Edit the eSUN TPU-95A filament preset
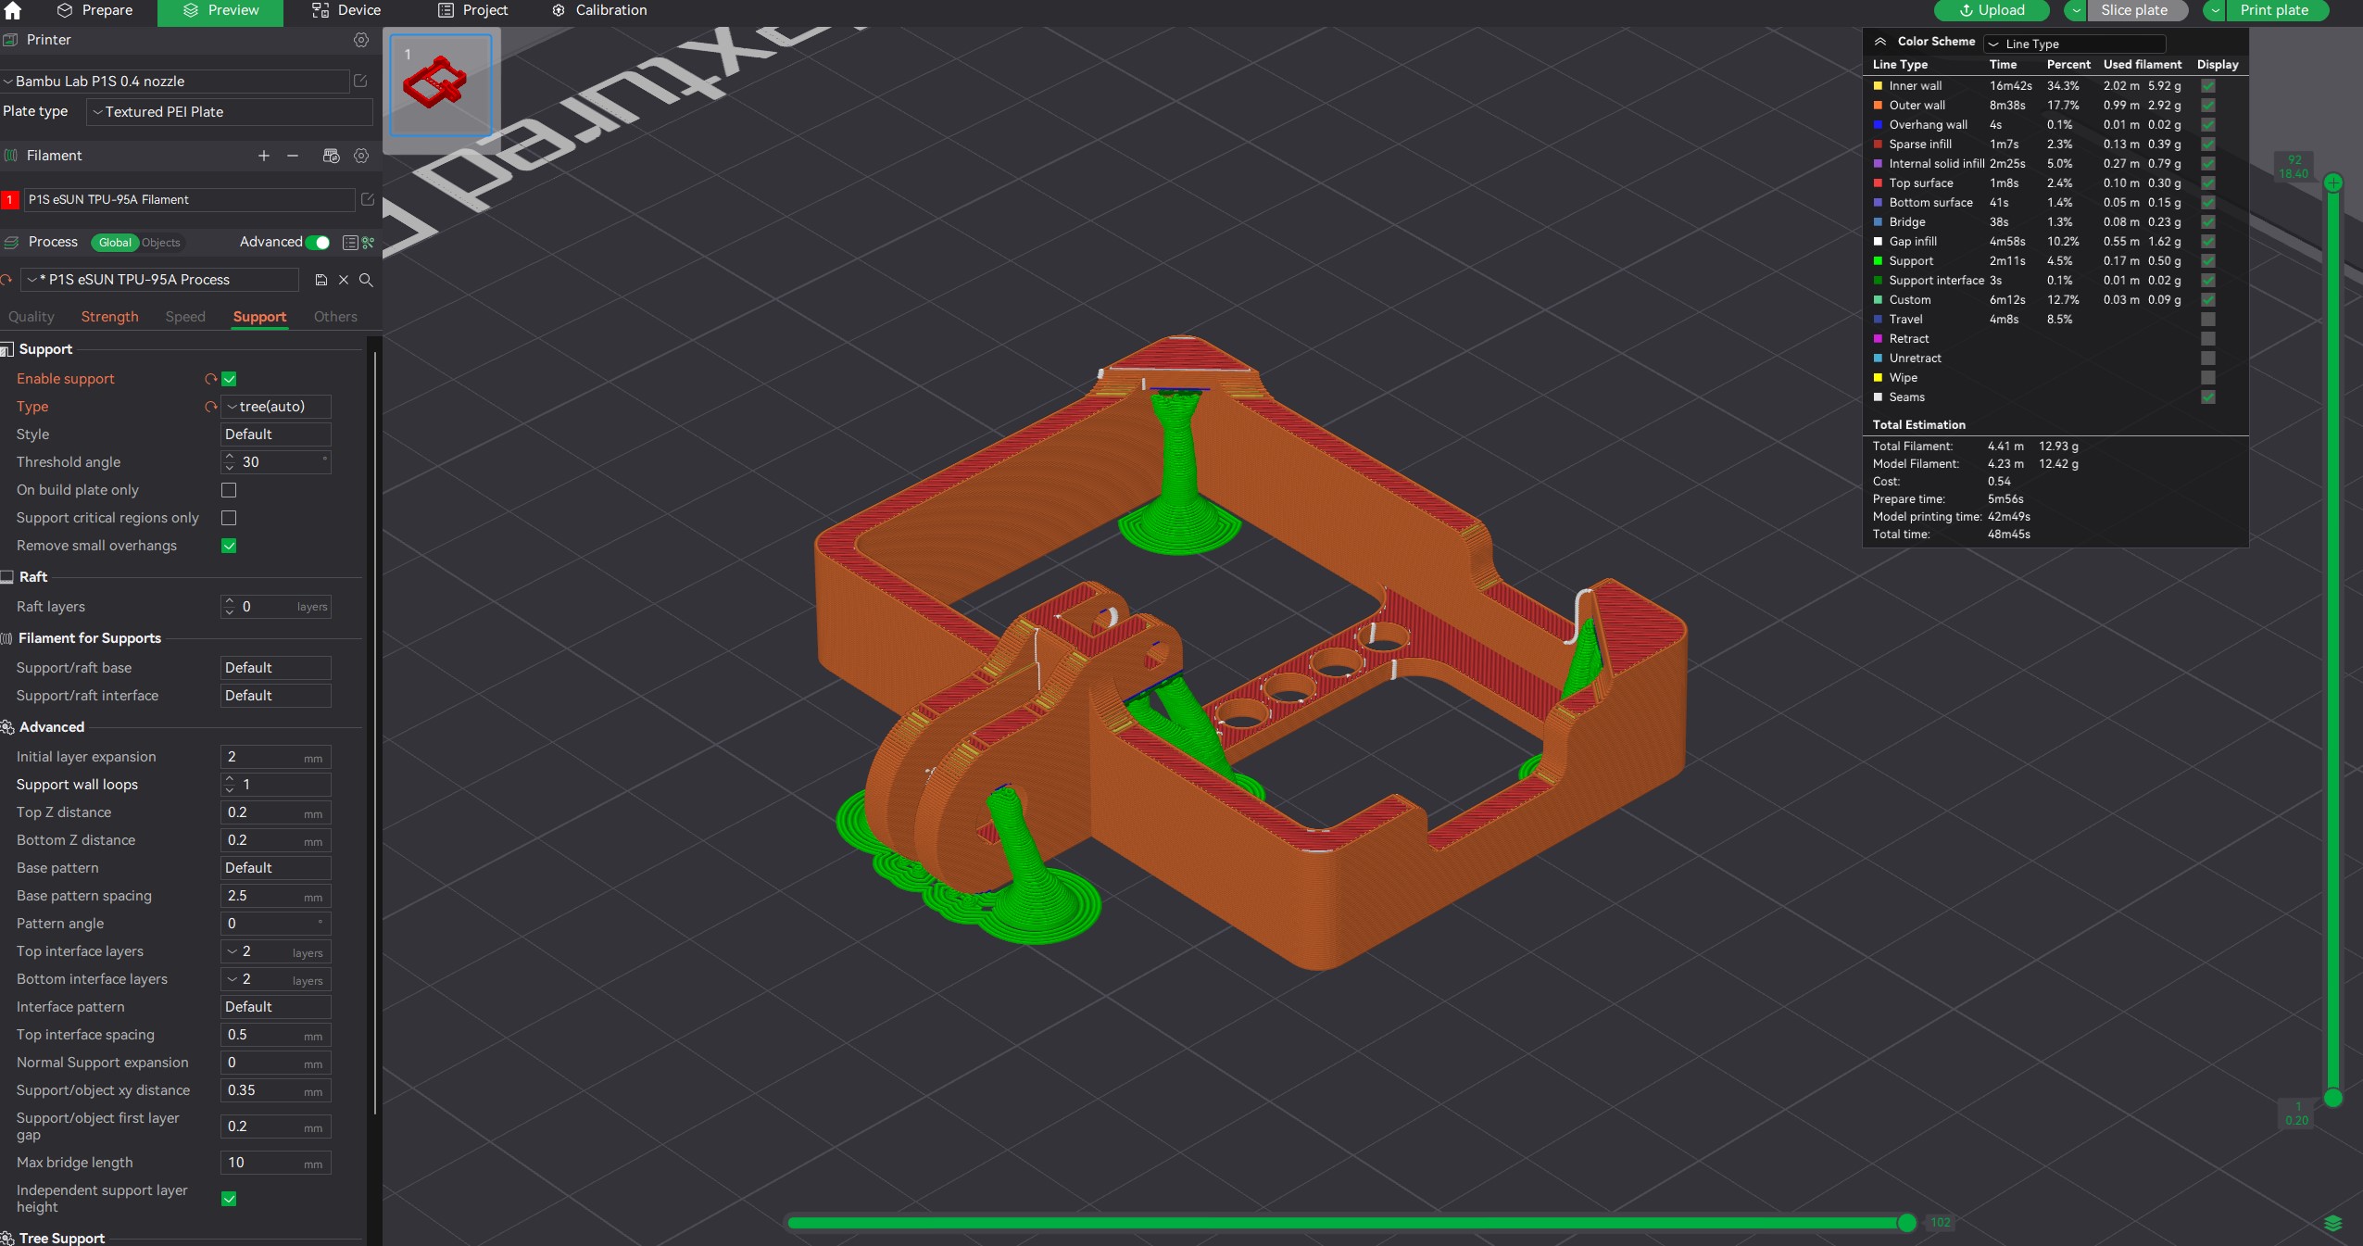This screenshot has width=2363, height=1246. click(367, 199)
